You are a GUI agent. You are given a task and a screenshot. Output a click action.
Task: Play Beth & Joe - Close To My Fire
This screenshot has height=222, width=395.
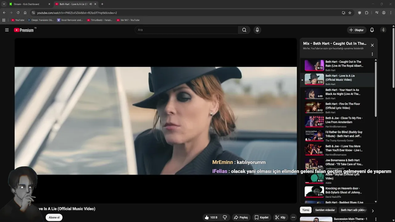tap(338, 122)
